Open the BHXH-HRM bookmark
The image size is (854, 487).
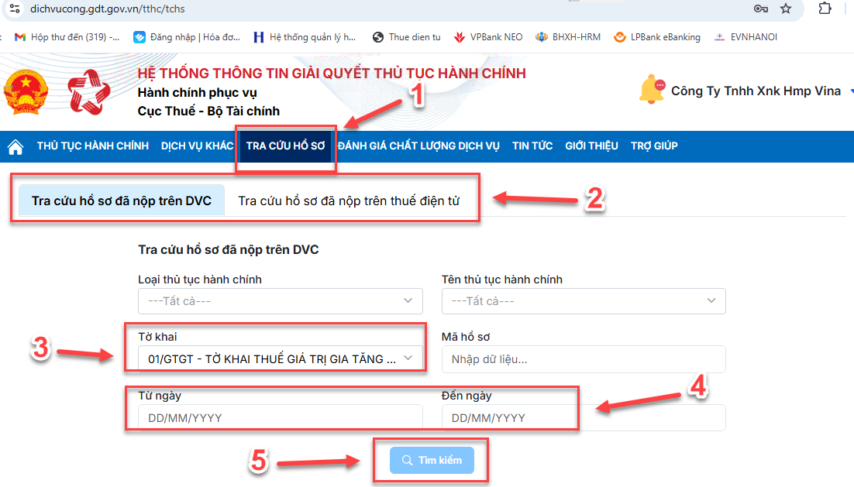click(568, 37)
